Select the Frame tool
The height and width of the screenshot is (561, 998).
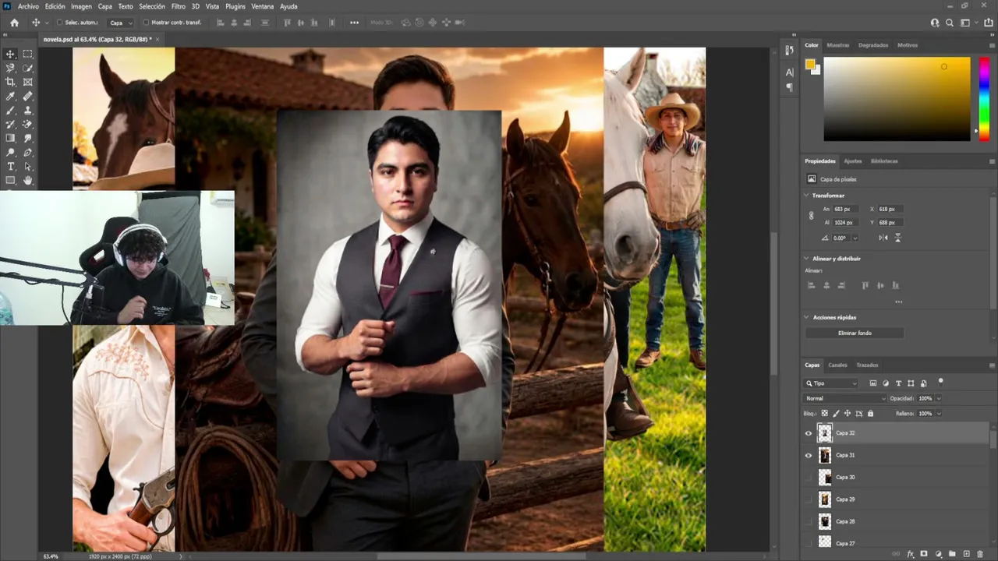(28, 82)
